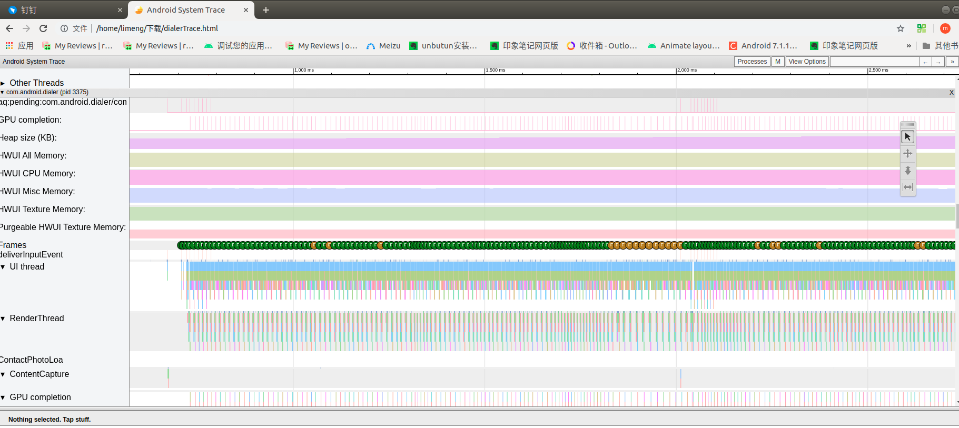
Task: Open the Apps shortcut in bookmarks bar
Action: coord(19,46)
